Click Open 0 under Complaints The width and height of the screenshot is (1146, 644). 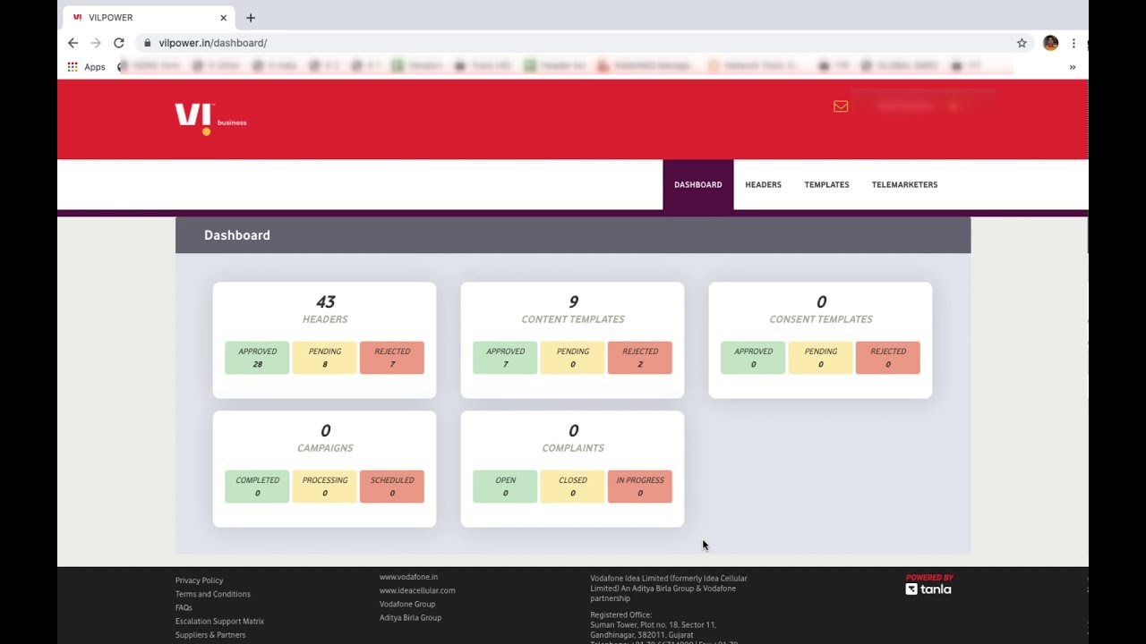pyautogui.click(x=505, y=487)
